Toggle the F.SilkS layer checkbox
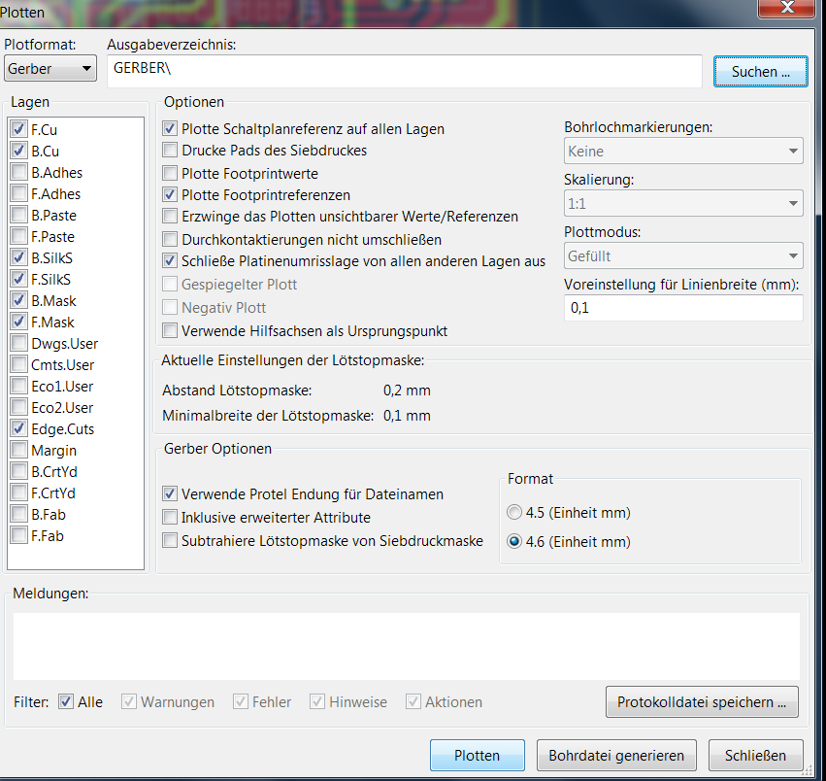 19,279
